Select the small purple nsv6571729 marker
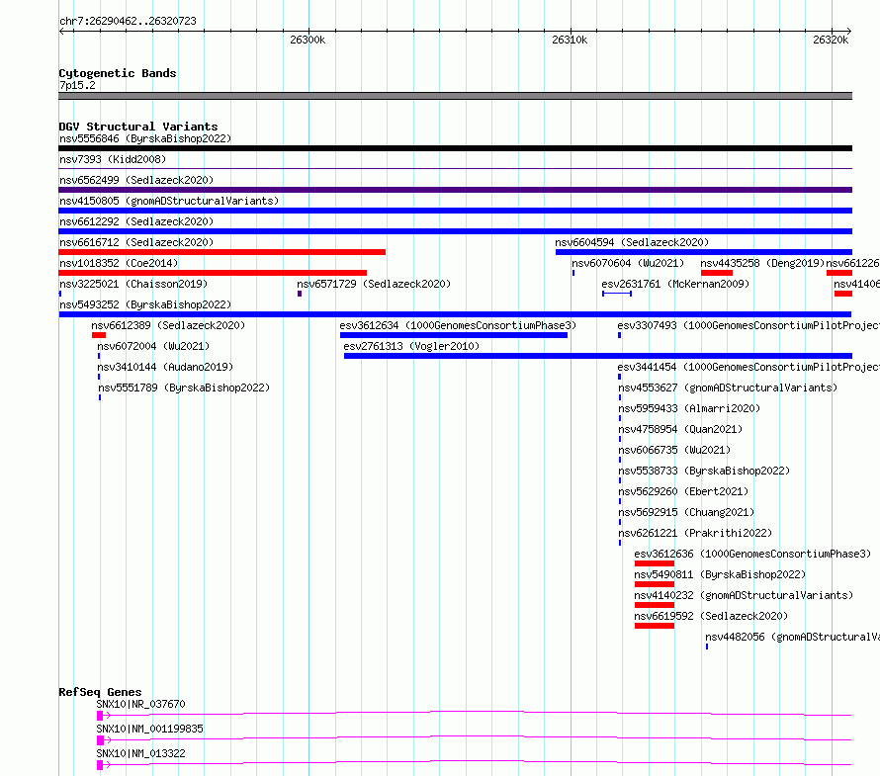880x776 pixels. [x=300, y=294]
